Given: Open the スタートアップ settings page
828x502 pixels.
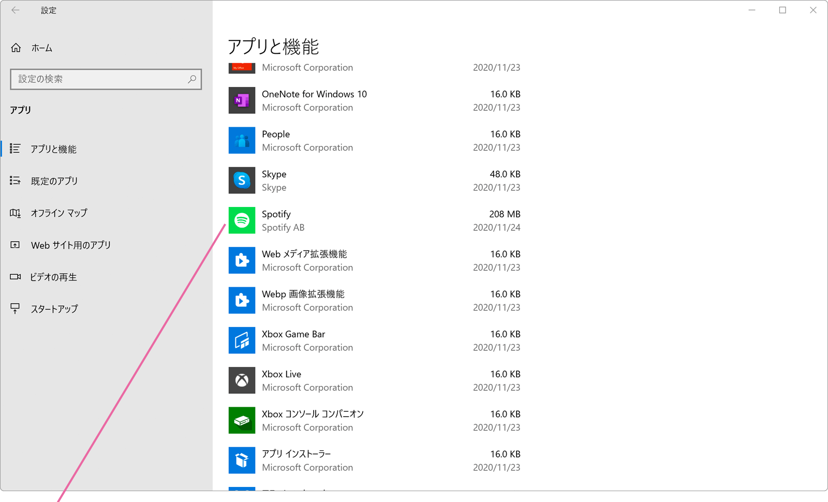Looking at the screenshot, I should point(106,309).
